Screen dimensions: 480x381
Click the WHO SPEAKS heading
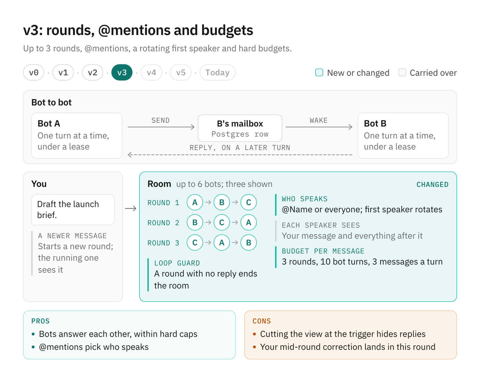point(304,199)
